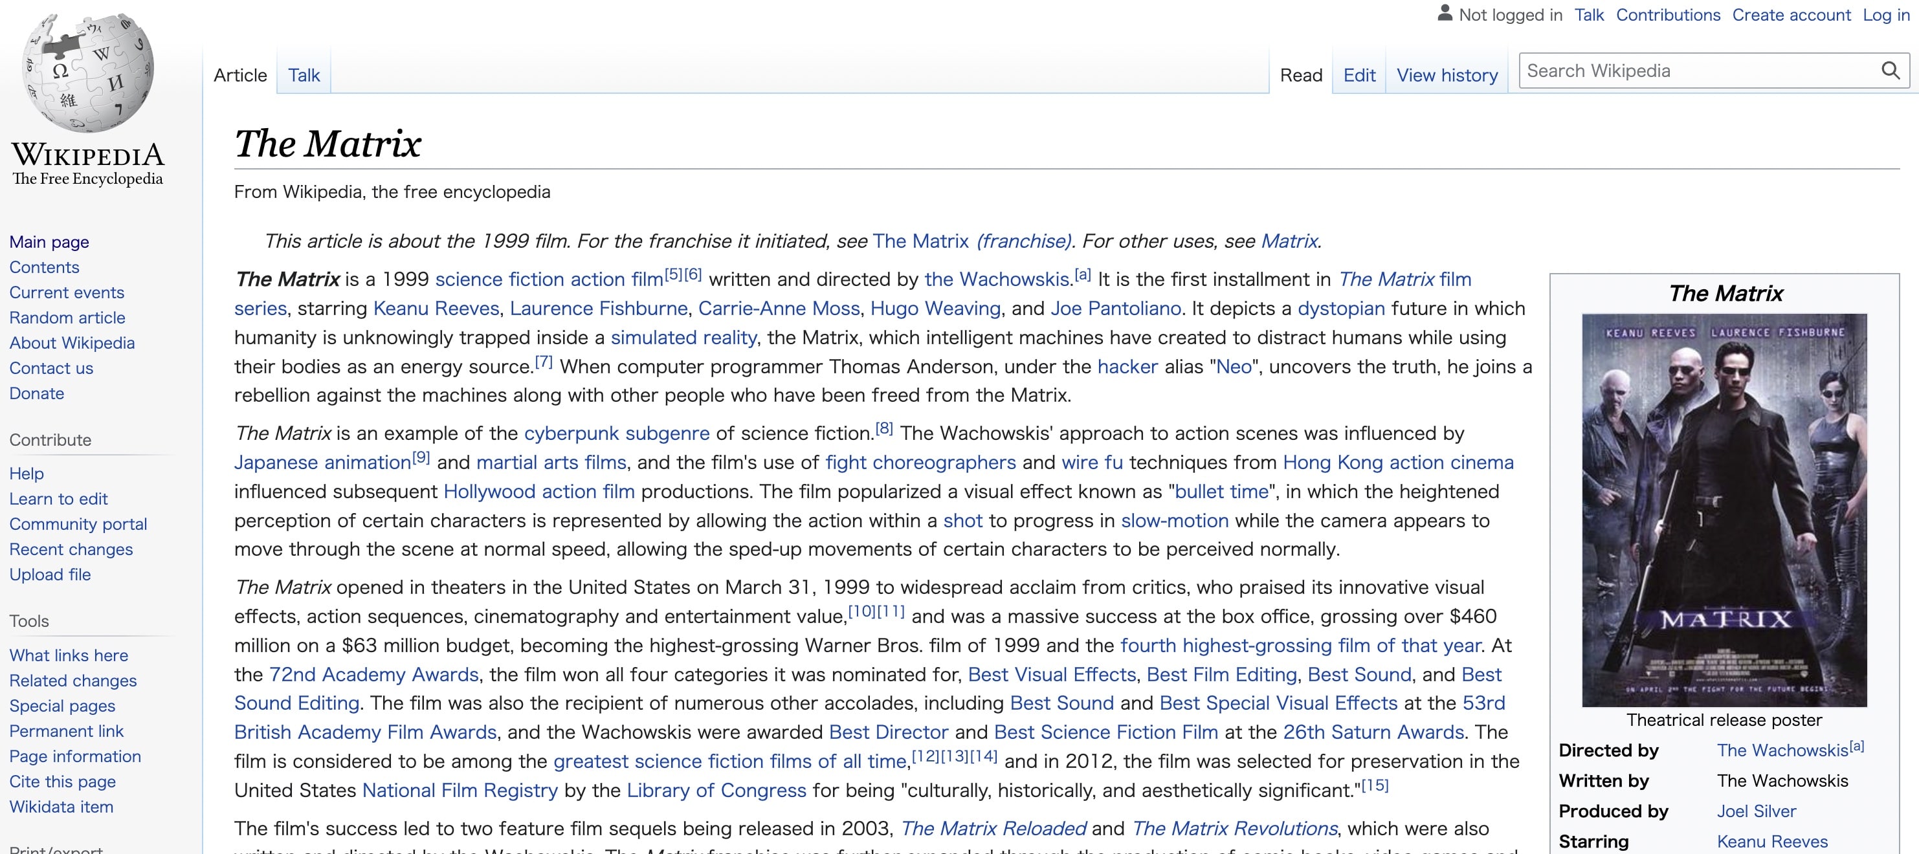The image size is (1919, 854).
Task: Open Japanese animation link
Action: pos(322,463)
